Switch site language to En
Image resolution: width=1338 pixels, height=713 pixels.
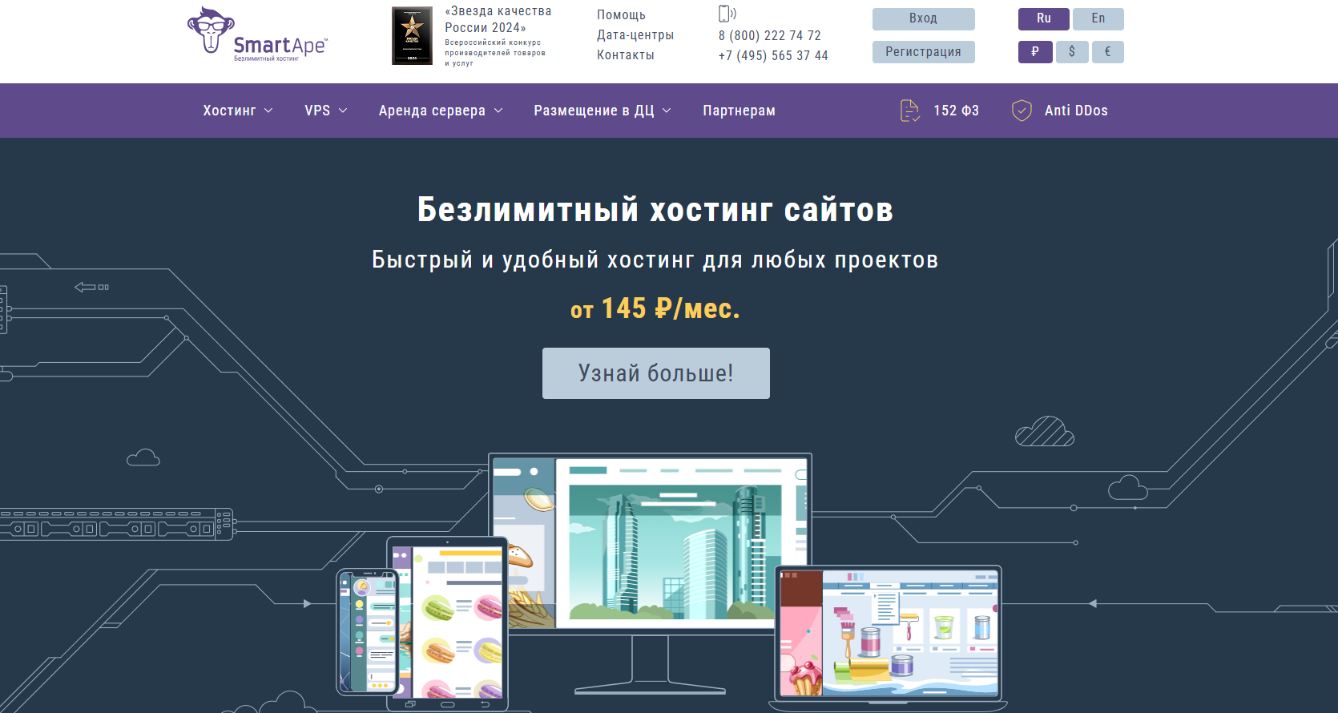(x=1098, y=18)
